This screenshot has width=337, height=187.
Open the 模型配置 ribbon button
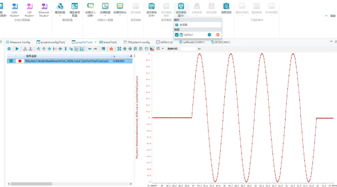pos(60,10)
